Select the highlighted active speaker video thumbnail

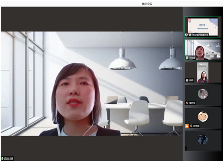click(203, 49)
